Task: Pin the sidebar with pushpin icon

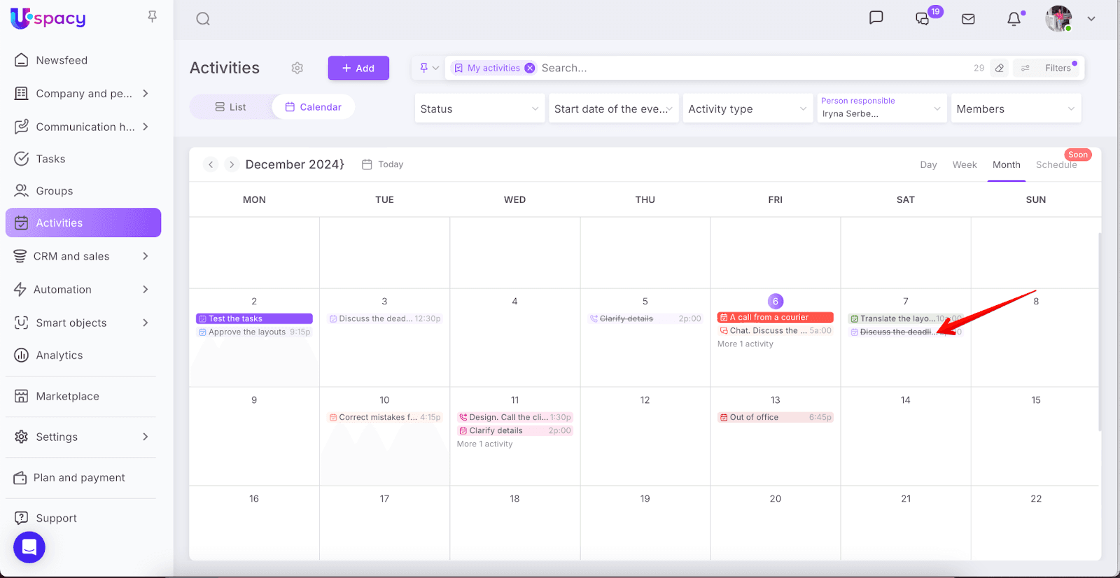Action: [x=152, y=16]
